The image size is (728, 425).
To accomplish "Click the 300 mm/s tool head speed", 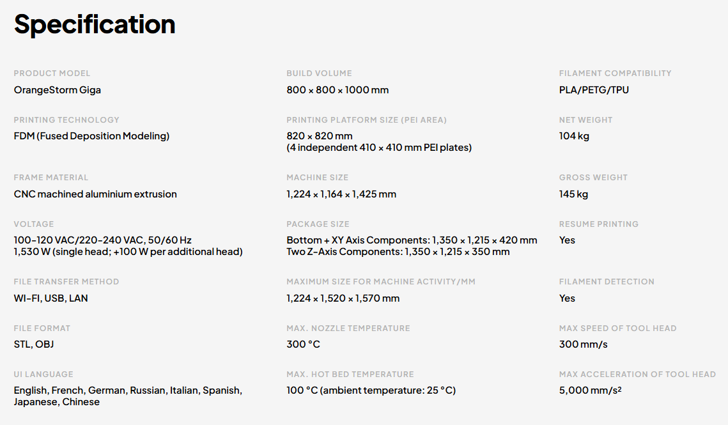I will [x=583, y=344].
